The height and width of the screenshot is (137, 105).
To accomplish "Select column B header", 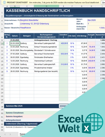I will point(15,6).
